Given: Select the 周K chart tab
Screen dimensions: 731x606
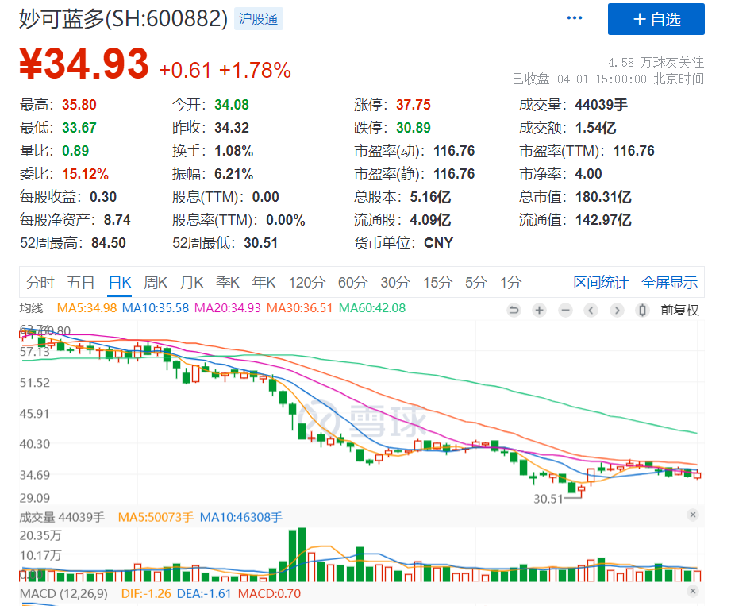Looking at the screenshot, I should (x=156, y=282).
